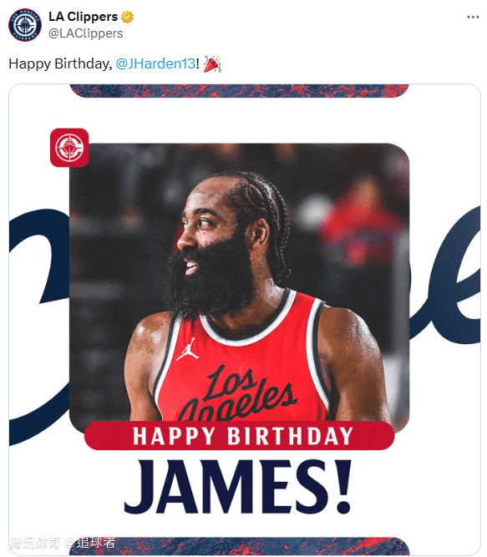Open the @JHarden13 mention link
The height and width of the screenshot is (557, 487).
pyautogui.click(x=155, y=63)
